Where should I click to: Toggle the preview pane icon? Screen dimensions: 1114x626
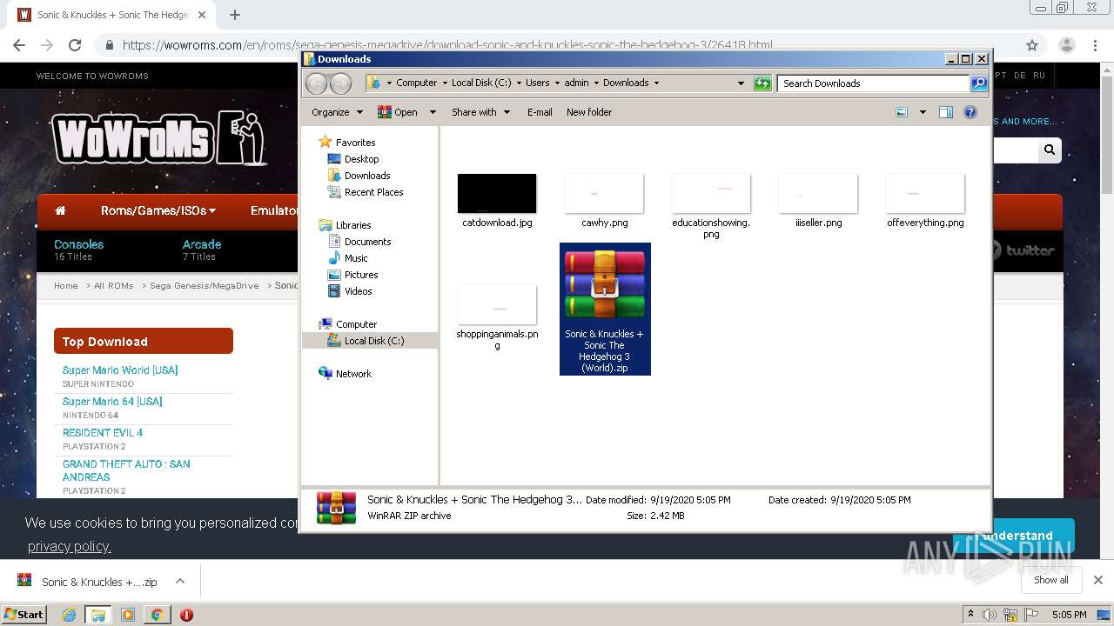click(946, 112)
